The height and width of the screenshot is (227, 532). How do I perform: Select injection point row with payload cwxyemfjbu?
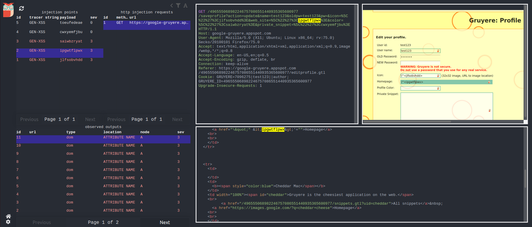(x=60, y=35)
